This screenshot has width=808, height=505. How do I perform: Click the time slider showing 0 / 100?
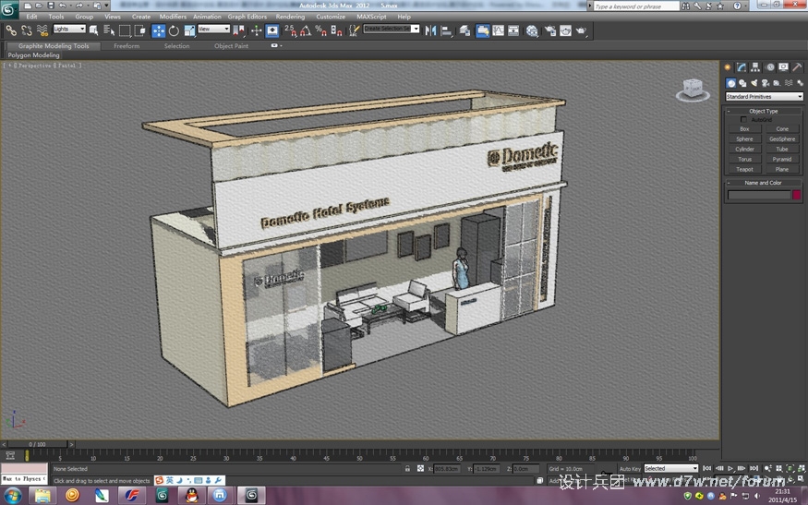(x=38, y=444)
